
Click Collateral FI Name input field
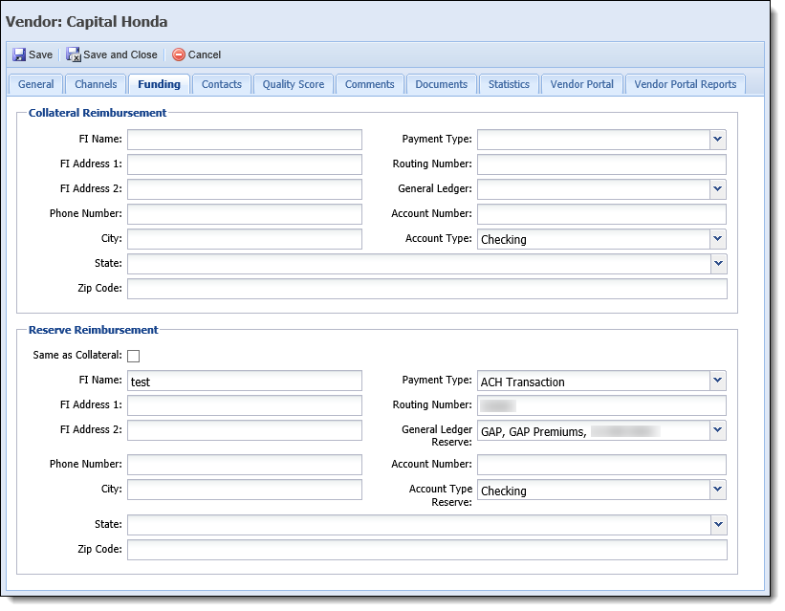pos(245,140)
